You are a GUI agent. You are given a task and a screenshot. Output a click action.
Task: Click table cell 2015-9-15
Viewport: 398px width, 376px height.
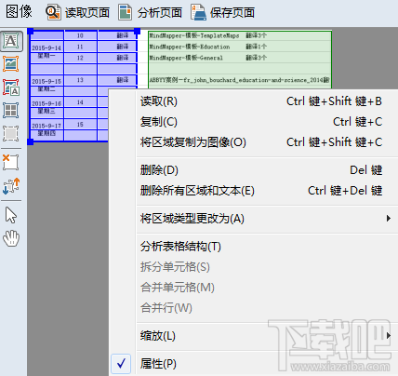click(46, 81)
